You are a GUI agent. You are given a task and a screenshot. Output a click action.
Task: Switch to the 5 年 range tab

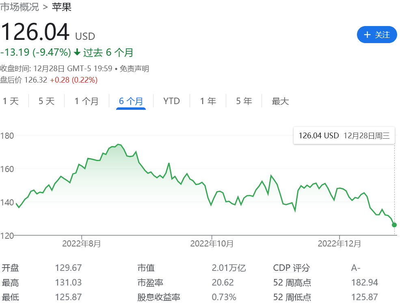tap(244, 101)
